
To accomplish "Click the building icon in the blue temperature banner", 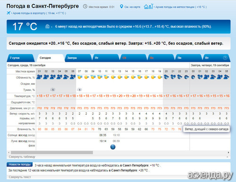I will tap(47, 26).
